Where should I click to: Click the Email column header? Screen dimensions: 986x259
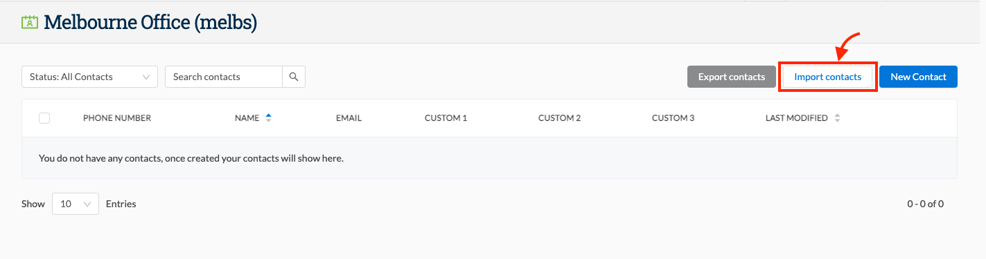[349, 118]
